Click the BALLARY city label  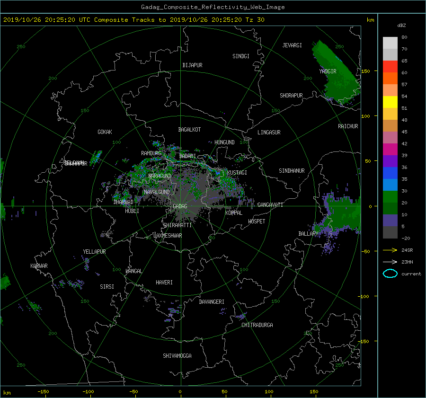308,234
